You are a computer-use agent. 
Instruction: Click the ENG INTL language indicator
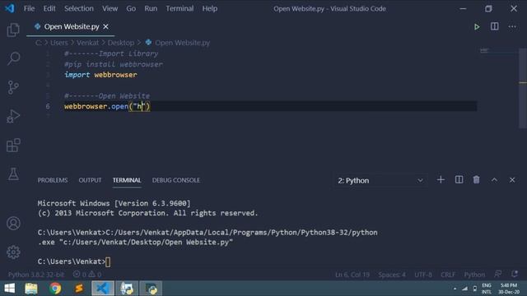(x=487, y=289)
